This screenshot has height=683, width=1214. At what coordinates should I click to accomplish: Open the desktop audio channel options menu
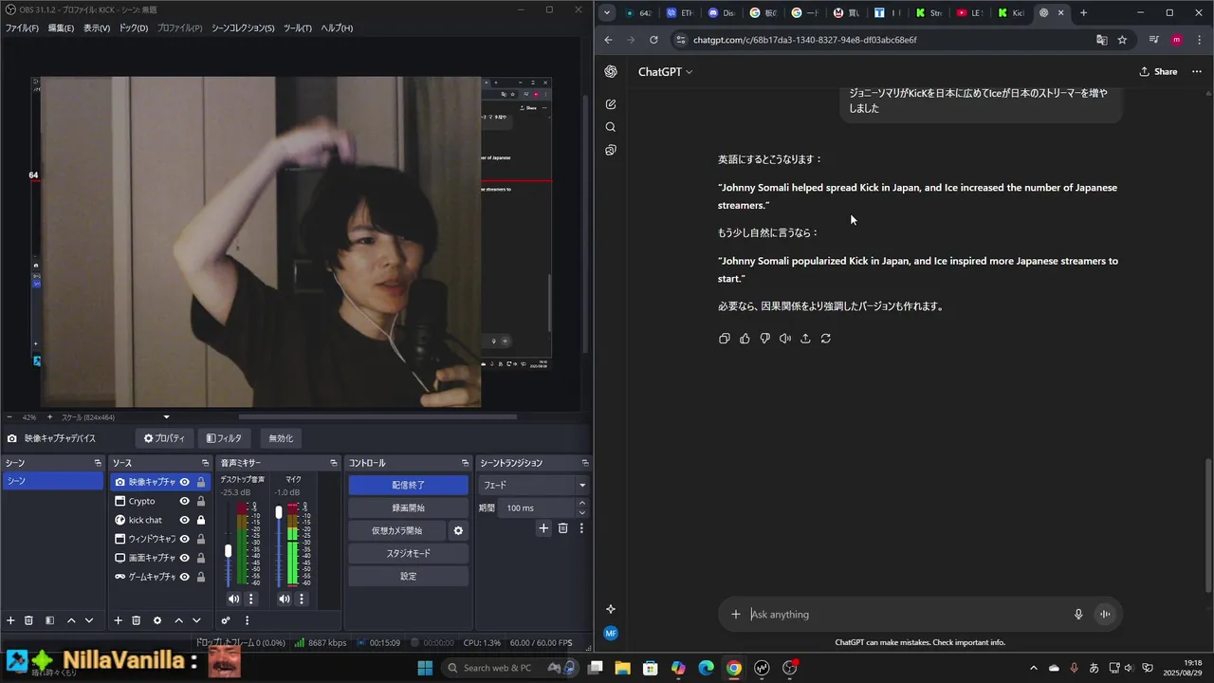tap(250, 599)
